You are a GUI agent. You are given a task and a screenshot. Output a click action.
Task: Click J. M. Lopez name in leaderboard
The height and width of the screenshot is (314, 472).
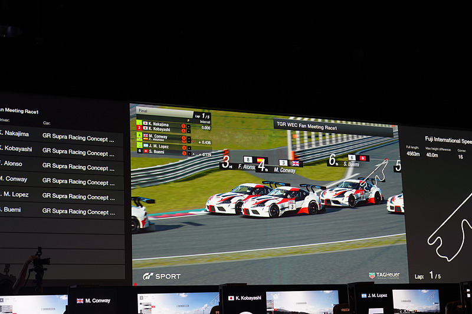point(159,146)
